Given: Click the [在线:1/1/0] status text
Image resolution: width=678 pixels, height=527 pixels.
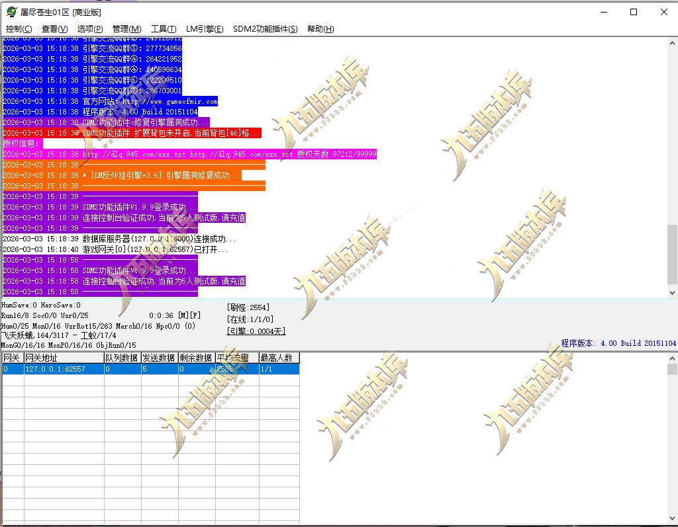Looking at the screenshot, I should tap(250, 319).
